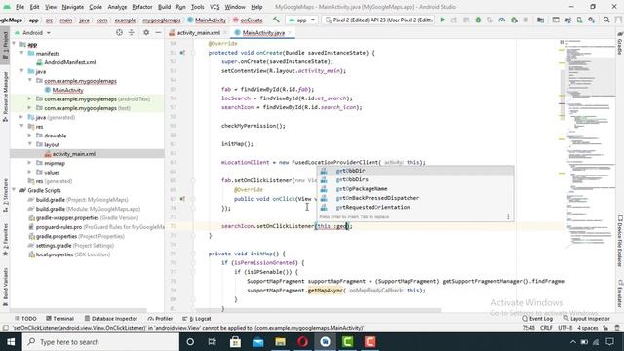Open the app run configuration dropdown
Screen dimensions: 624x351
click(x=302, y=19)
